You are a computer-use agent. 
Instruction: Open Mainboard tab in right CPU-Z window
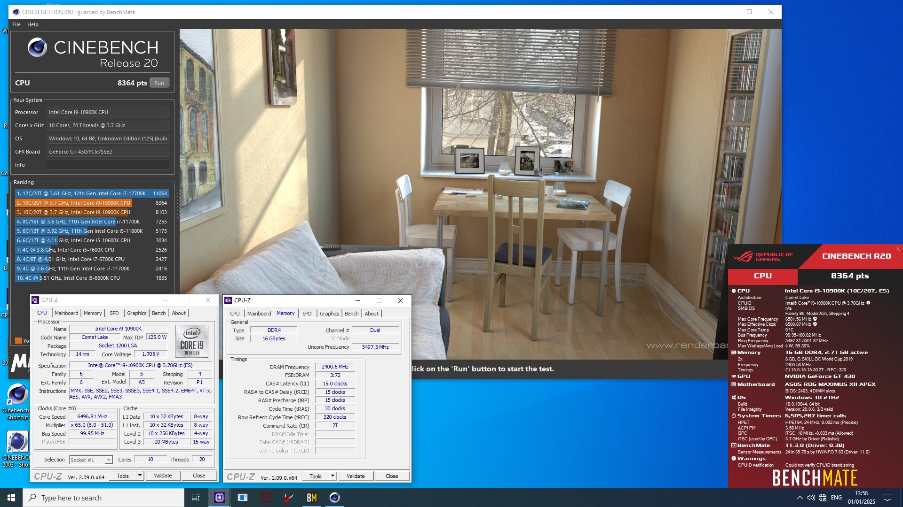[x=259, y=314]
